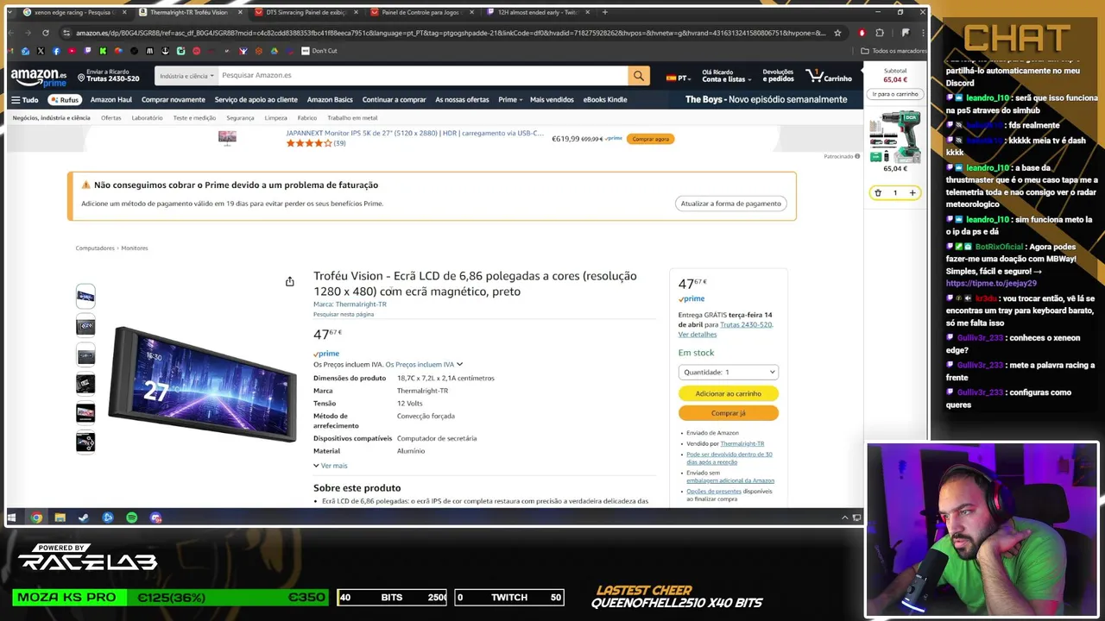Open a new browser tab
Viewport: 1105px width, 621px height.
pos(604,12)
